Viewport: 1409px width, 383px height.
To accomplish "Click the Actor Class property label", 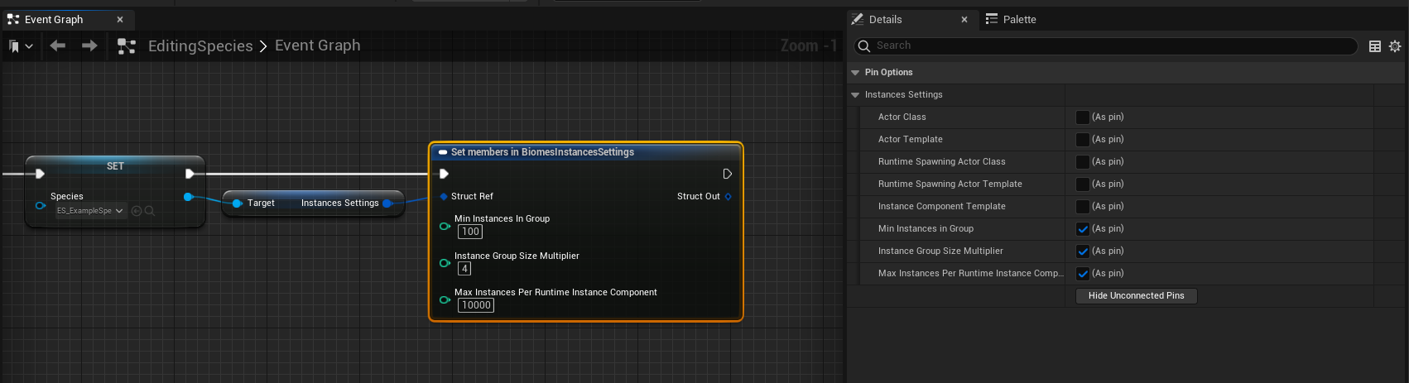I will pyautogui.click(x=902, y=117).
